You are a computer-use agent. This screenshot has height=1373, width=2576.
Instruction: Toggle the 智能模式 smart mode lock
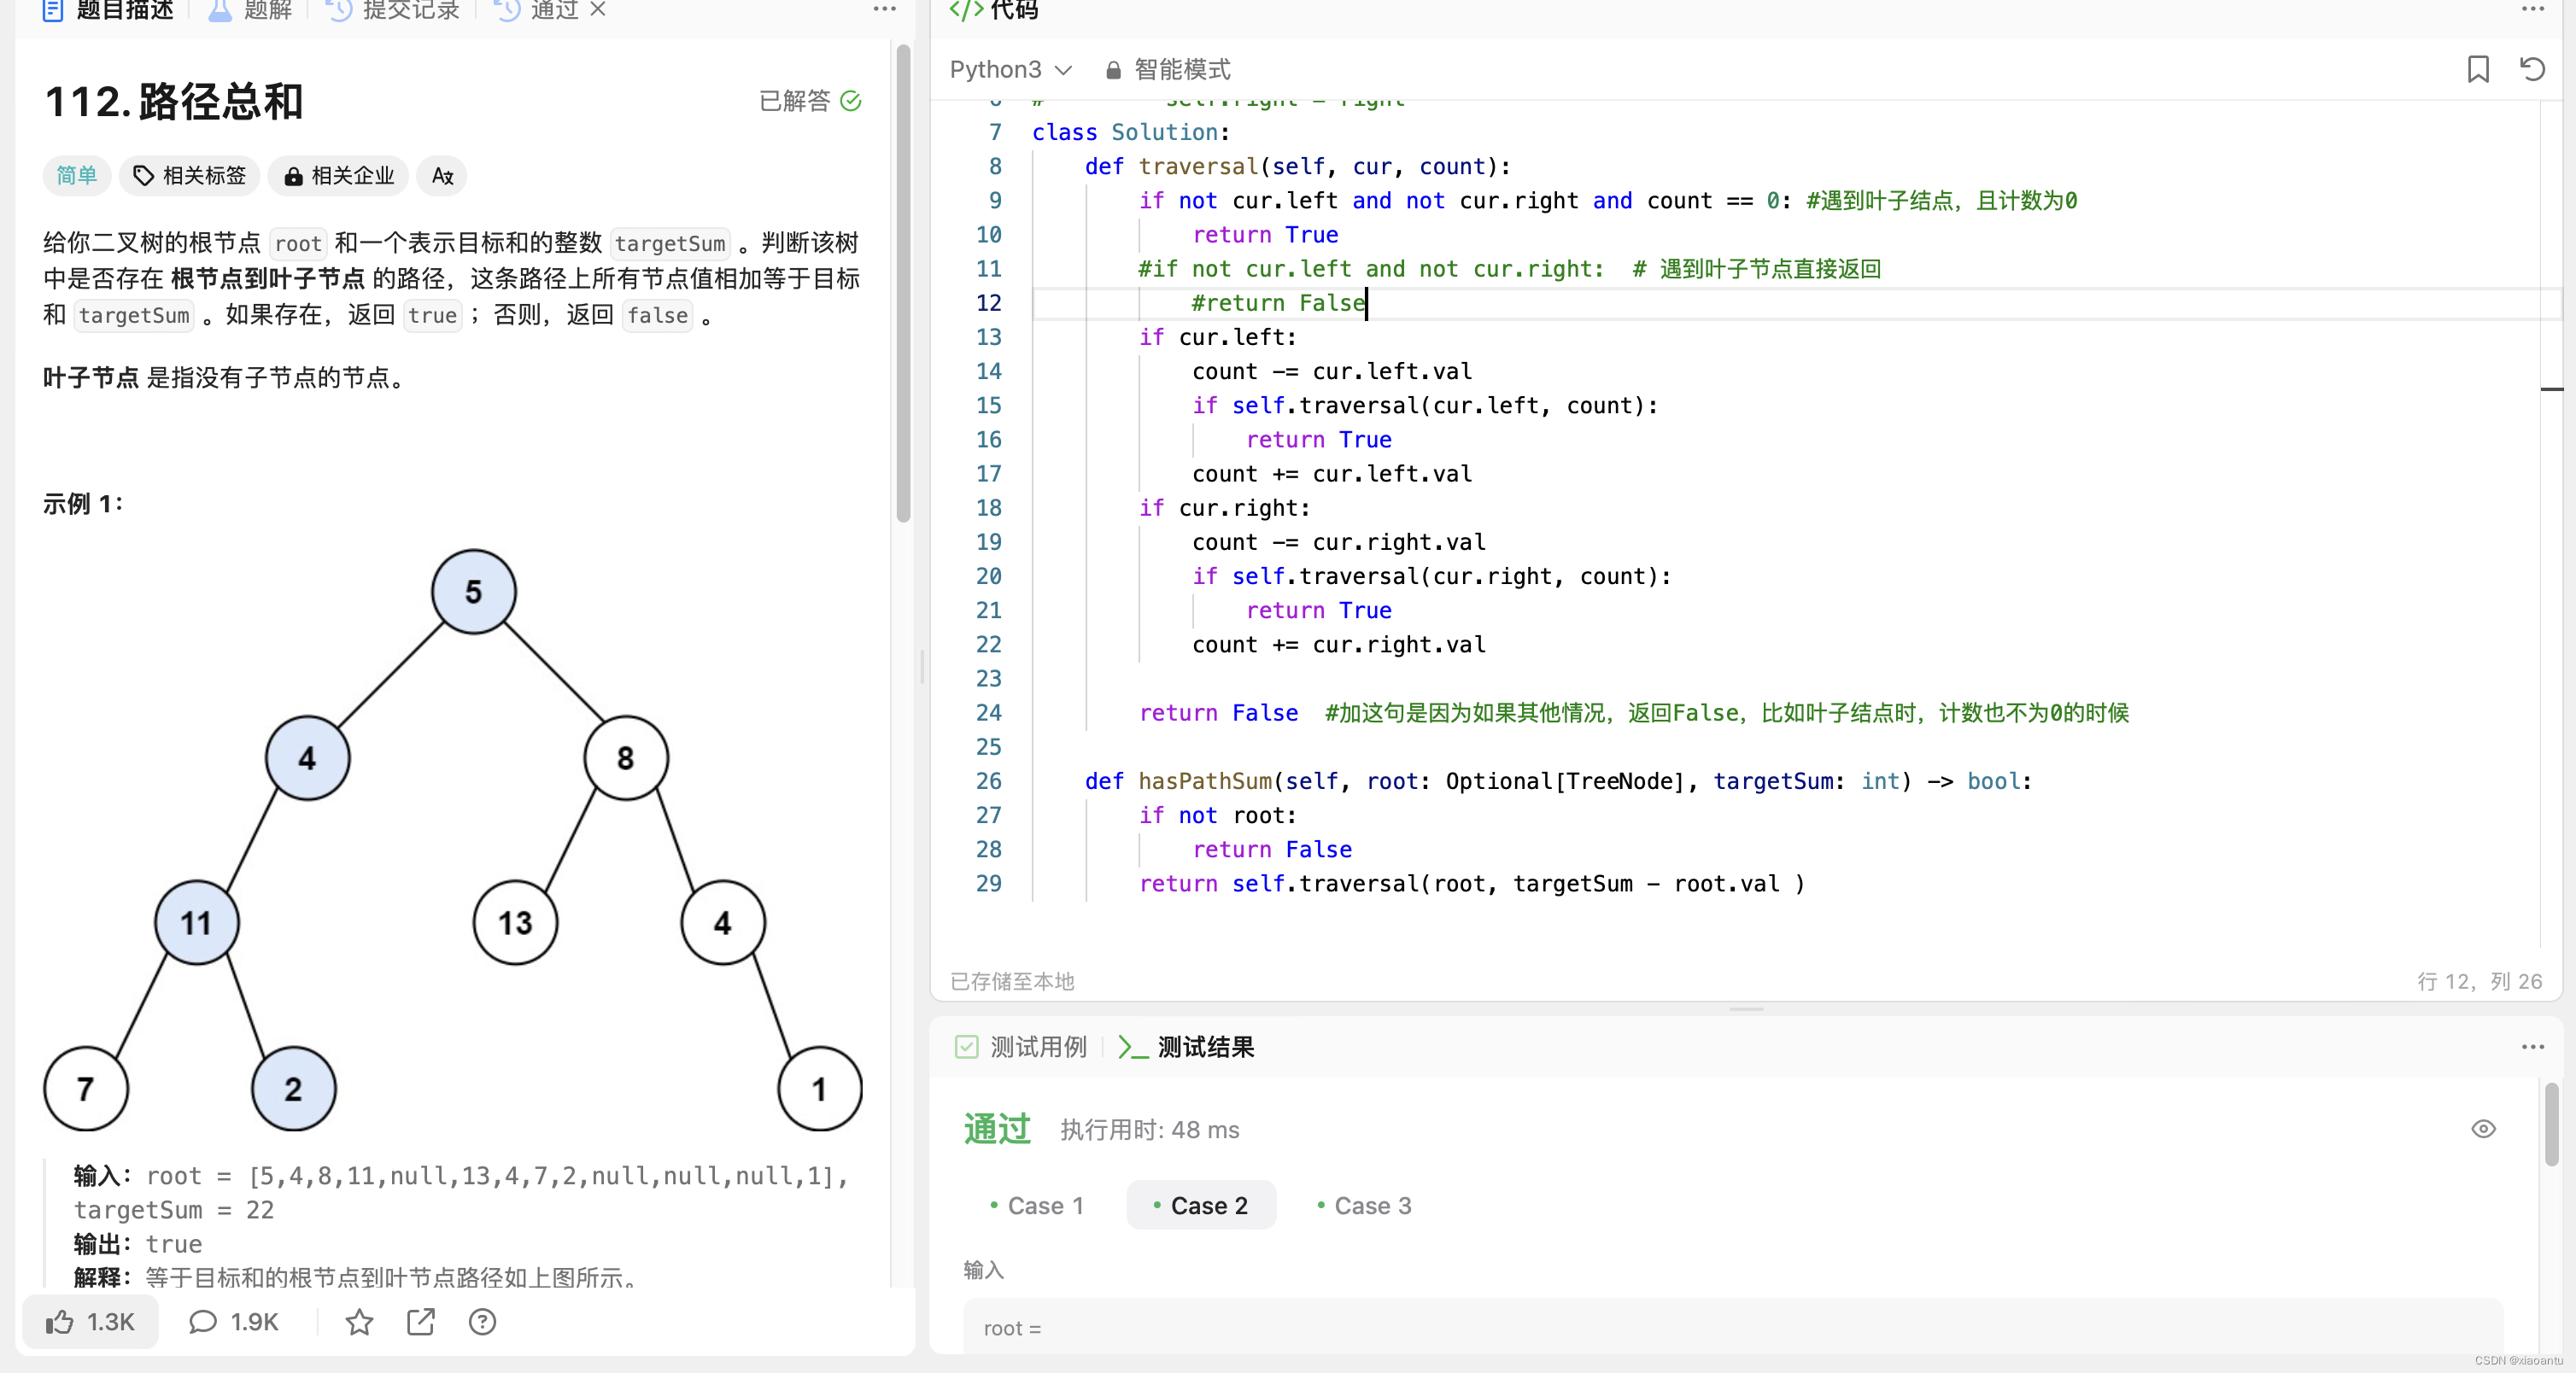pyautogui.click(x=1168, y=69)
